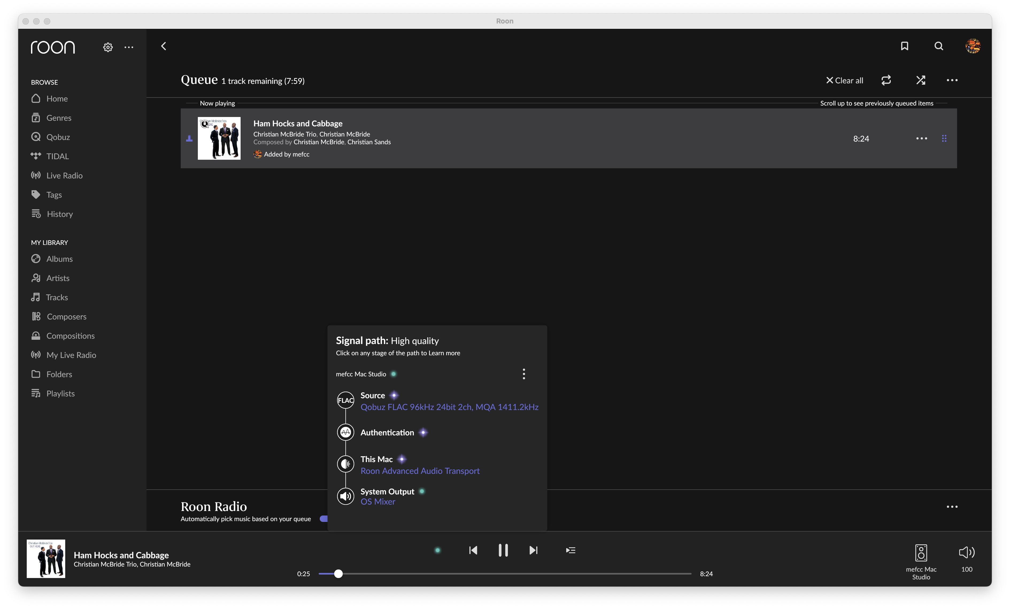The image size is (1010, 609).
Task: Toggle queue loop mode
Action: tap(886, 80)
